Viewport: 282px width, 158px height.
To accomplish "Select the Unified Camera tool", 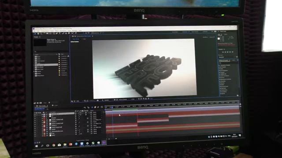I will [48, 33].
